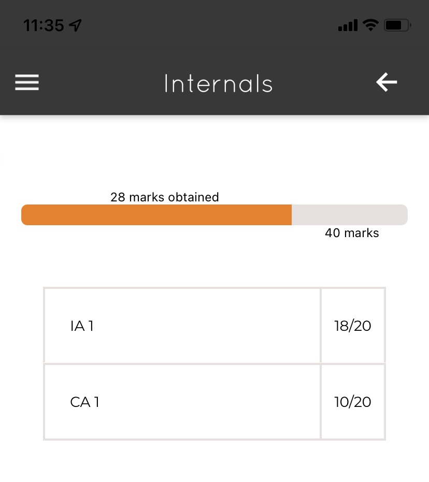
Task: Tap the 28 marks obtained label
Action: (165, 197)
